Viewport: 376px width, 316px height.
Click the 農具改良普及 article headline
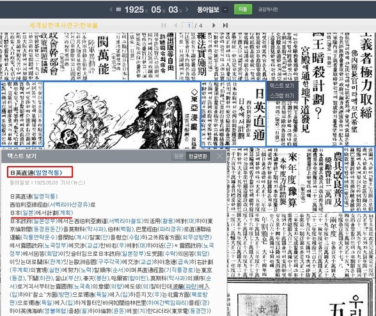338,179
